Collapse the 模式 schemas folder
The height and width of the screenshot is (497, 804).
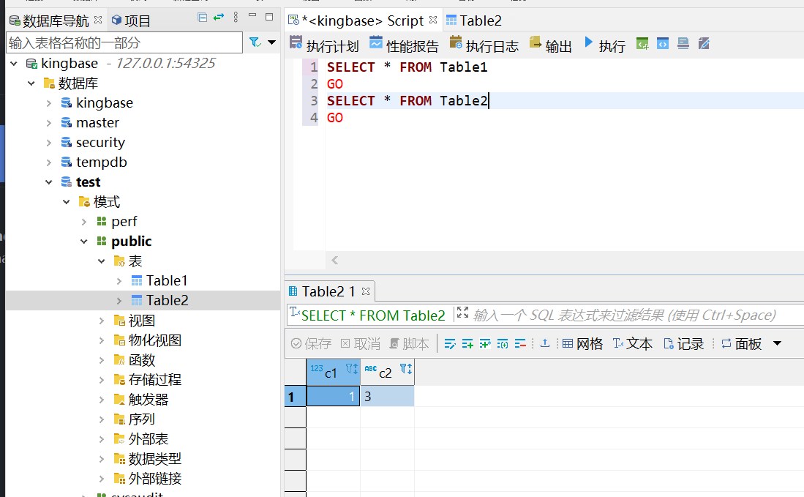tap(66, 202)
